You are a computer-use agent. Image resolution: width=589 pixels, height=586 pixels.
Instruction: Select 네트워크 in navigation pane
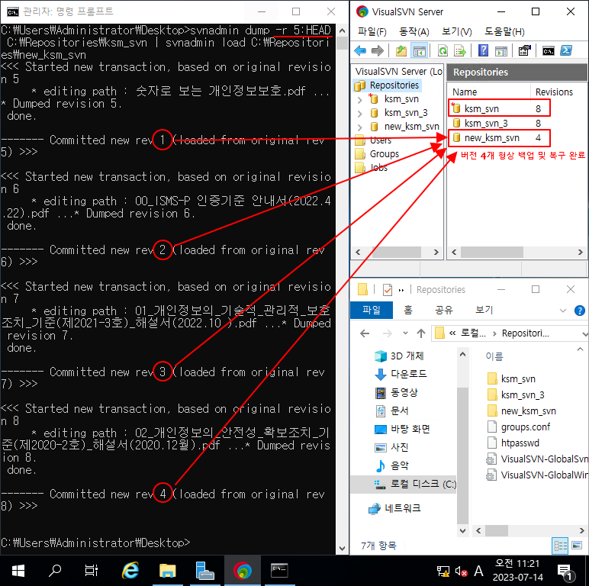pyautogui.click(x=394, y=508)
